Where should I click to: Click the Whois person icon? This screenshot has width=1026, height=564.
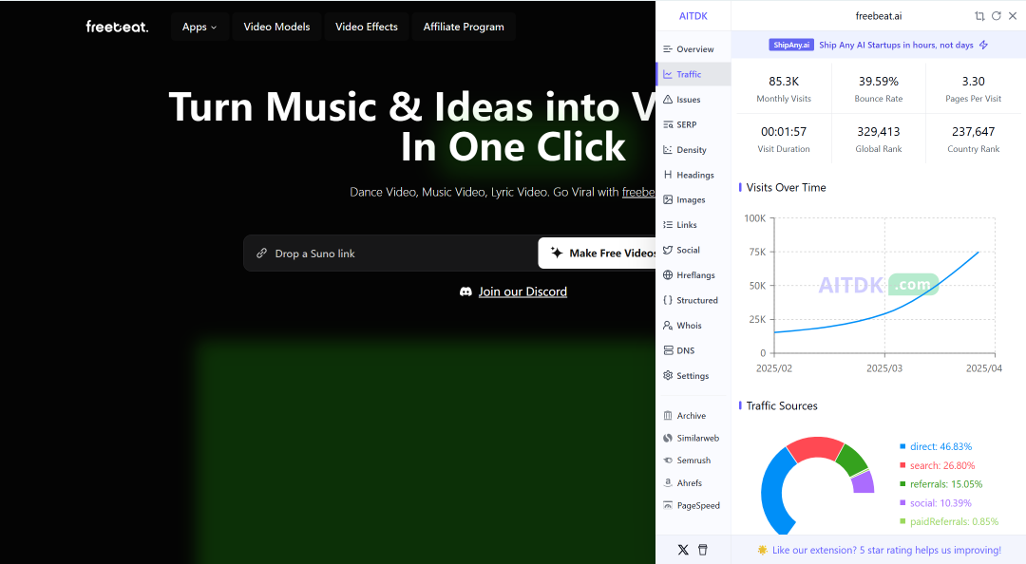click(x=668, y=325)
